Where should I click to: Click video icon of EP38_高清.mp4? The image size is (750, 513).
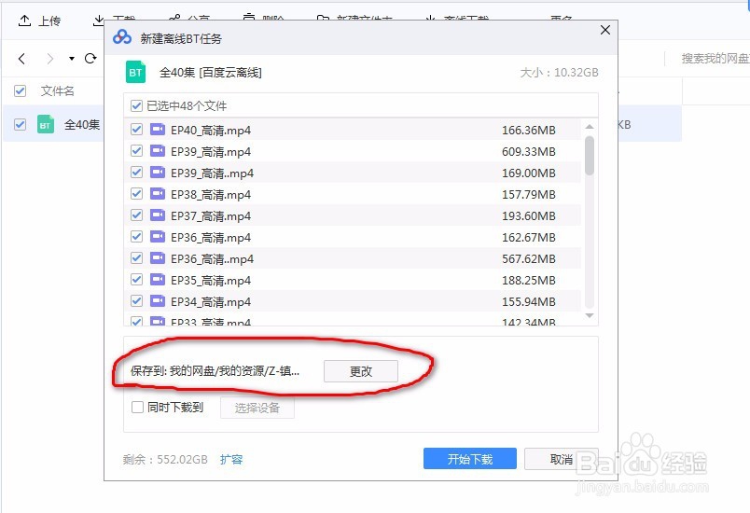158,194
